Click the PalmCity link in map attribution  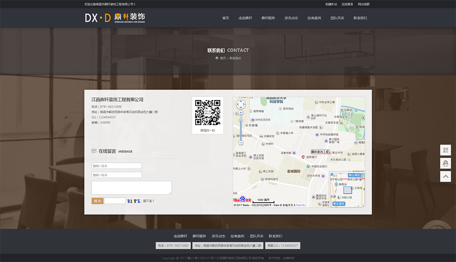coord(301,205)
